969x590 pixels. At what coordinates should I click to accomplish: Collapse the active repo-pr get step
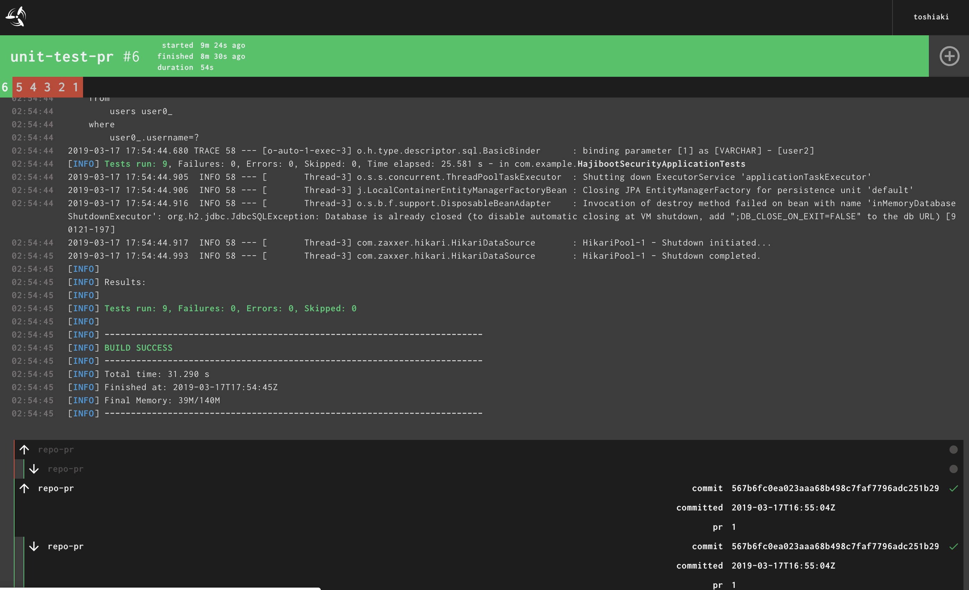[x=56, y=488]
